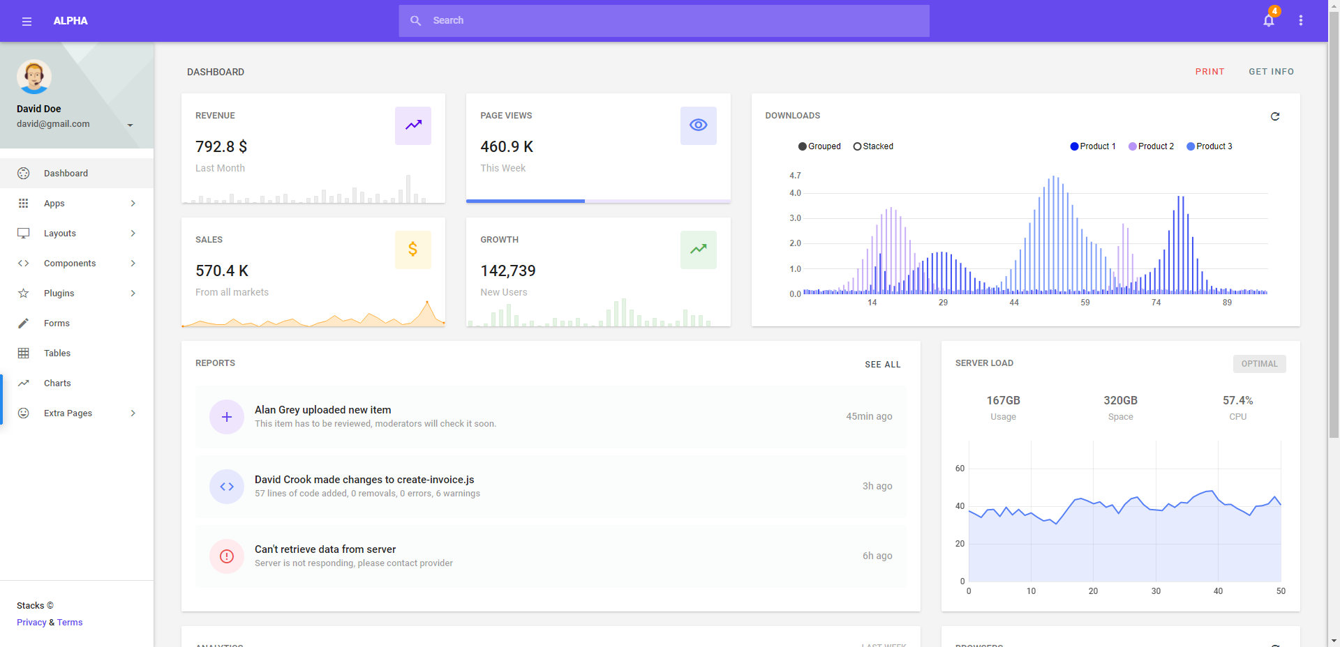
Task: Open the Privacy link
Action: tap(31, 623)
